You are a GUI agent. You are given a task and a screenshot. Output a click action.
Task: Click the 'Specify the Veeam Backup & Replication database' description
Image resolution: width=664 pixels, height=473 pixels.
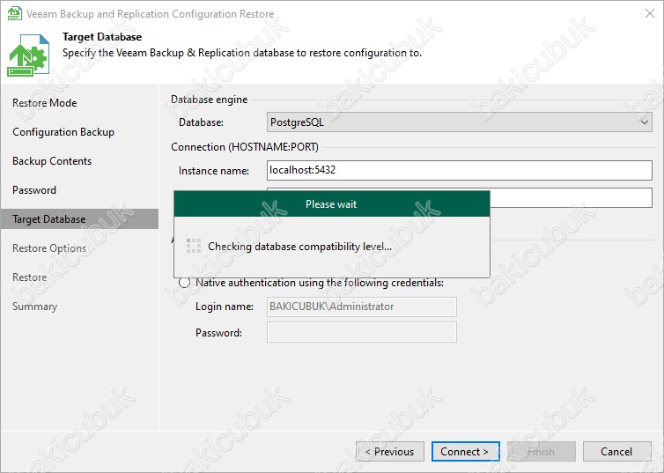tap(242, 53)
